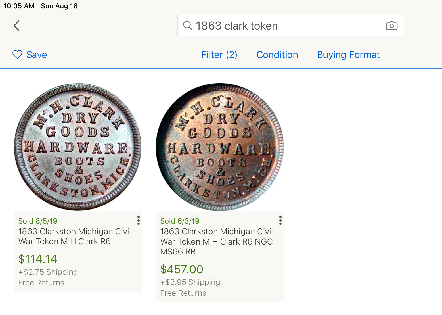Open the NGC MS66 RB coin image
The width and height of the screenshot is (442, 315).
pyautogui.click(x=220, y=147)
